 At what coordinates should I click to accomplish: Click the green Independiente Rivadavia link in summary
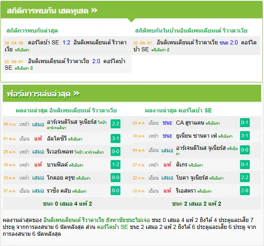pyautogui.click(x=74, y=220)
